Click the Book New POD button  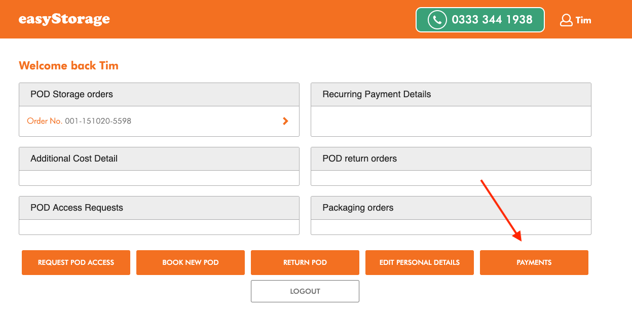[x=191, y=262]
